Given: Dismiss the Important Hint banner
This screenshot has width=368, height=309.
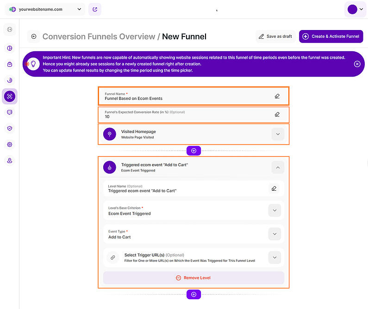Looking at the screenshot, I should point(357,64).
